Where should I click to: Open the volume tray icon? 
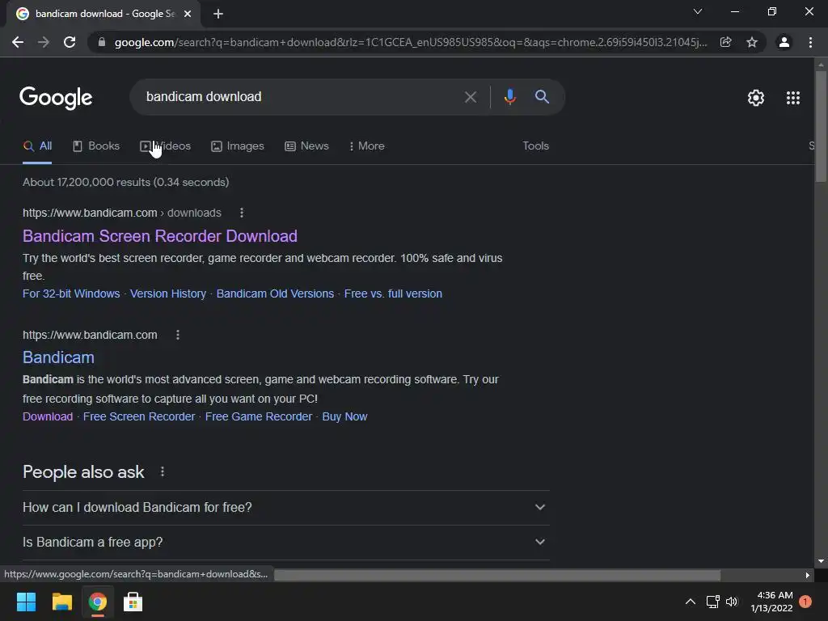click(x=731, y=602)
